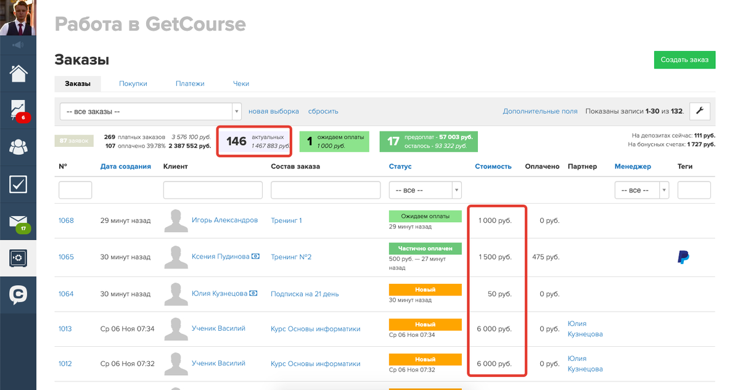Click the PayPal icon in order 1065 row
This screenshot has width=740, height=390.
click(683, 257)
